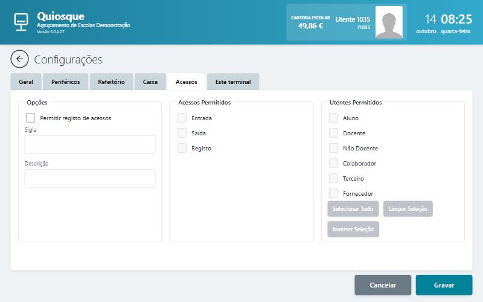Open the Periféricos tab
The width and height of the screenshot is (483, 302).
pos(65,82)
